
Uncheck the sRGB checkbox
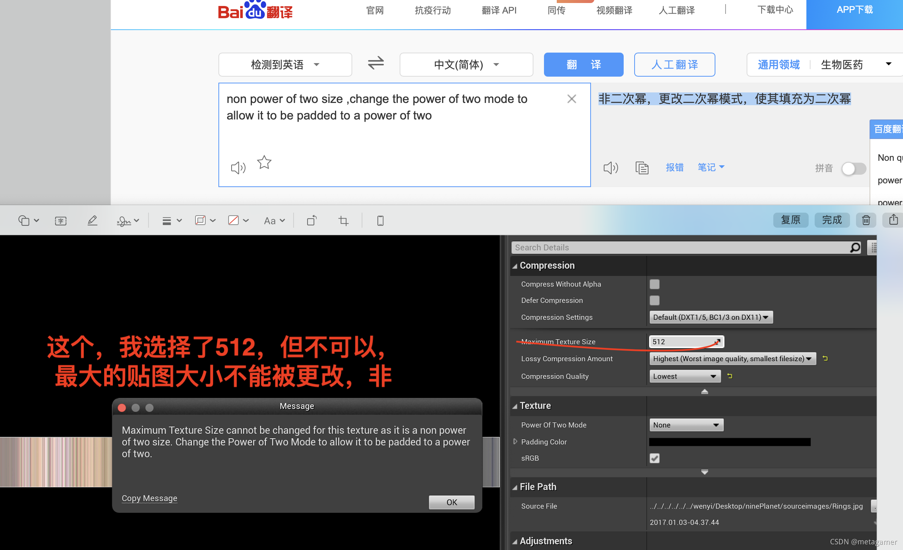click(x=654, y=458)
